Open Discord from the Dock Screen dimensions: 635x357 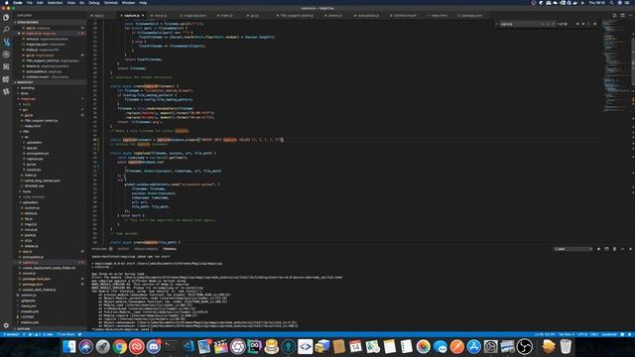click(154, 347)
